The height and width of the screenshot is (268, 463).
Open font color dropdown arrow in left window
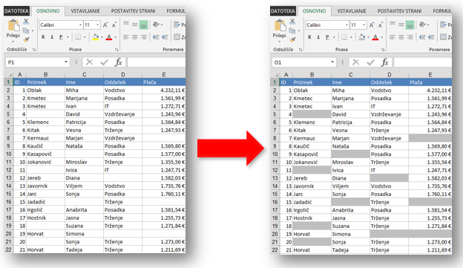[x=116, y=38]
